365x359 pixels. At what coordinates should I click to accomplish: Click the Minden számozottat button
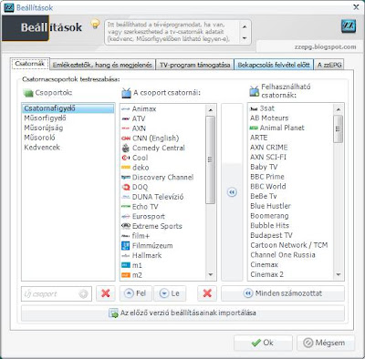283,293
